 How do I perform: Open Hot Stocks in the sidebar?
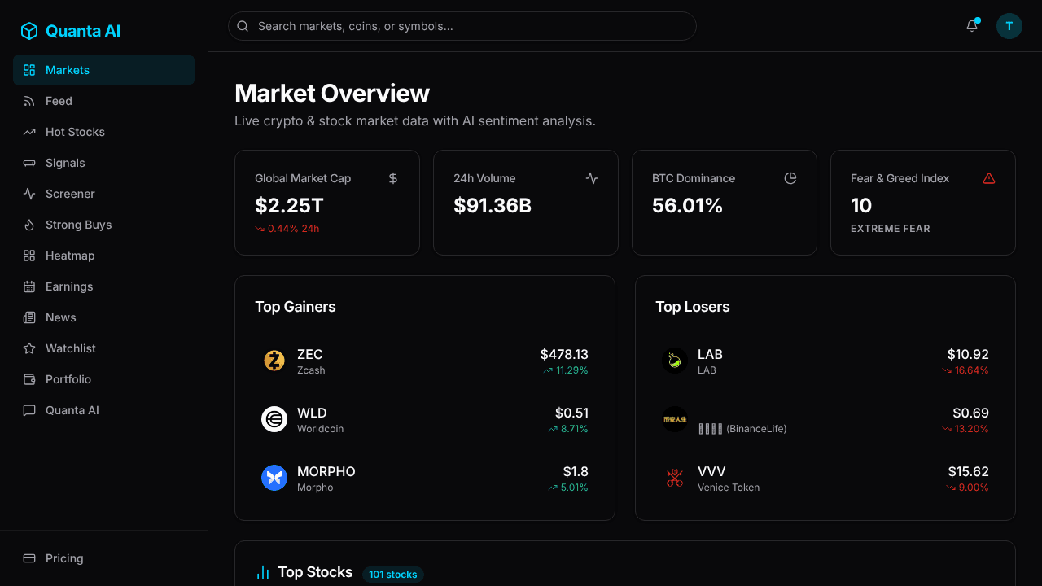[x=103, y=132]
